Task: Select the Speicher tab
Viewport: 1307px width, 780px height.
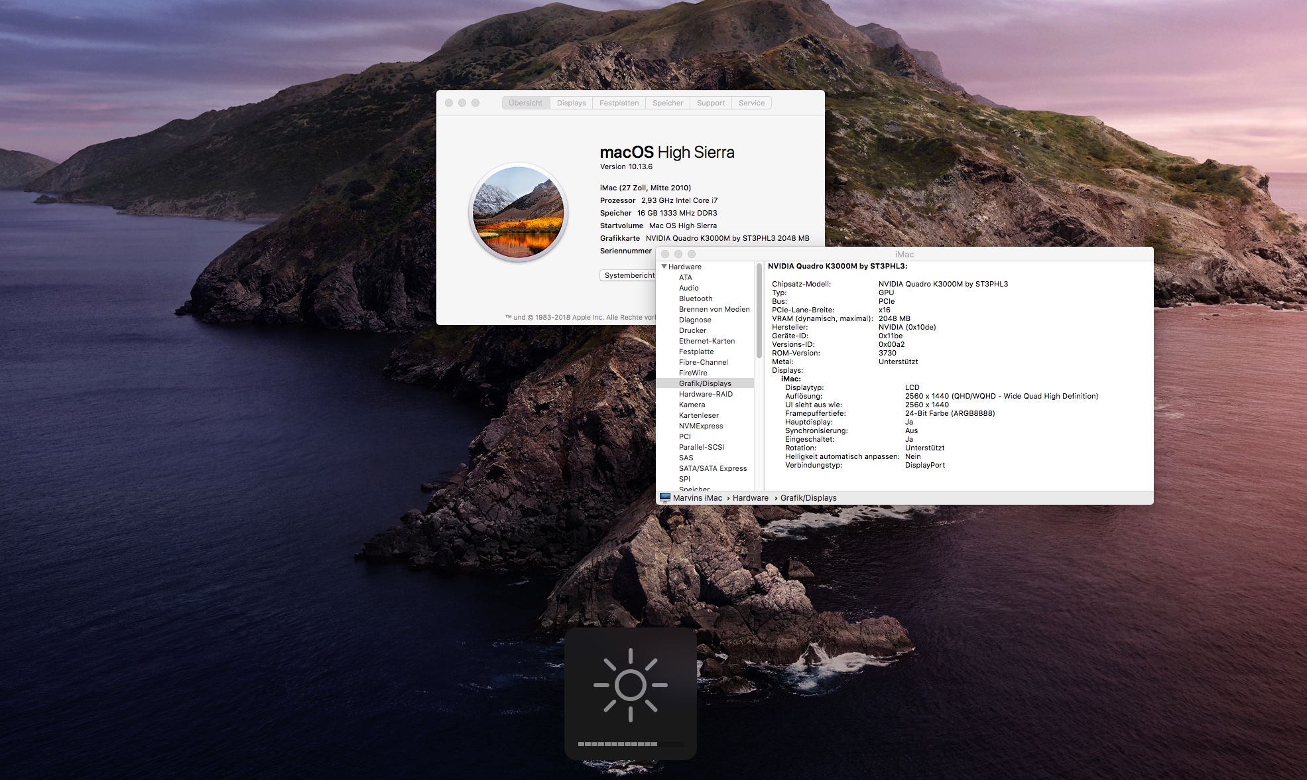Action: click(x=667, y=103)
